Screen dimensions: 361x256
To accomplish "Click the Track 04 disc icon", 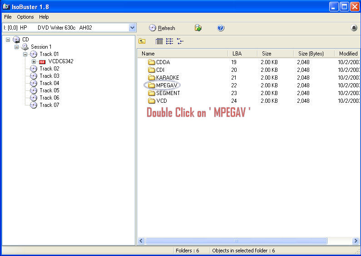I will [34, 83].
